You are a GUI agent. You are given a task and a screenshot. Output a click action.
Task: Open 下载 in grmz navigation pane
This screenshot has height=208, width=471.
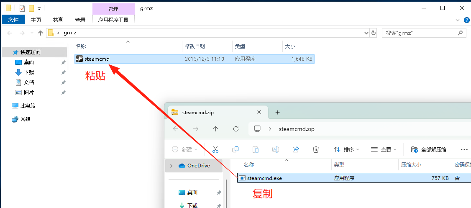click(x=29, y=72)
